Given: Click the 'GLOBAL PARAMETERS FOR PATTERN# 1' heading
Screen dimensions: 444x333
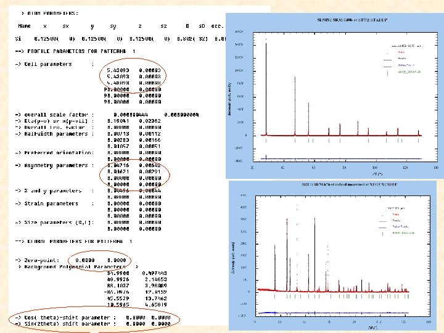Looking at the screenshot, I should 74,242.
